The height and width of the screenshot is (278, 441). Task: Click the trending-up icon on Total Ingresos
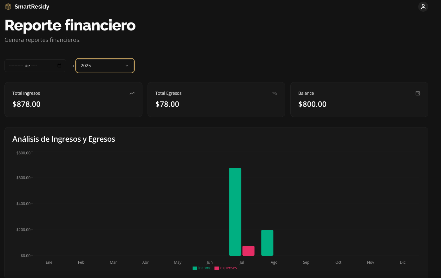[x=132, y=93]
